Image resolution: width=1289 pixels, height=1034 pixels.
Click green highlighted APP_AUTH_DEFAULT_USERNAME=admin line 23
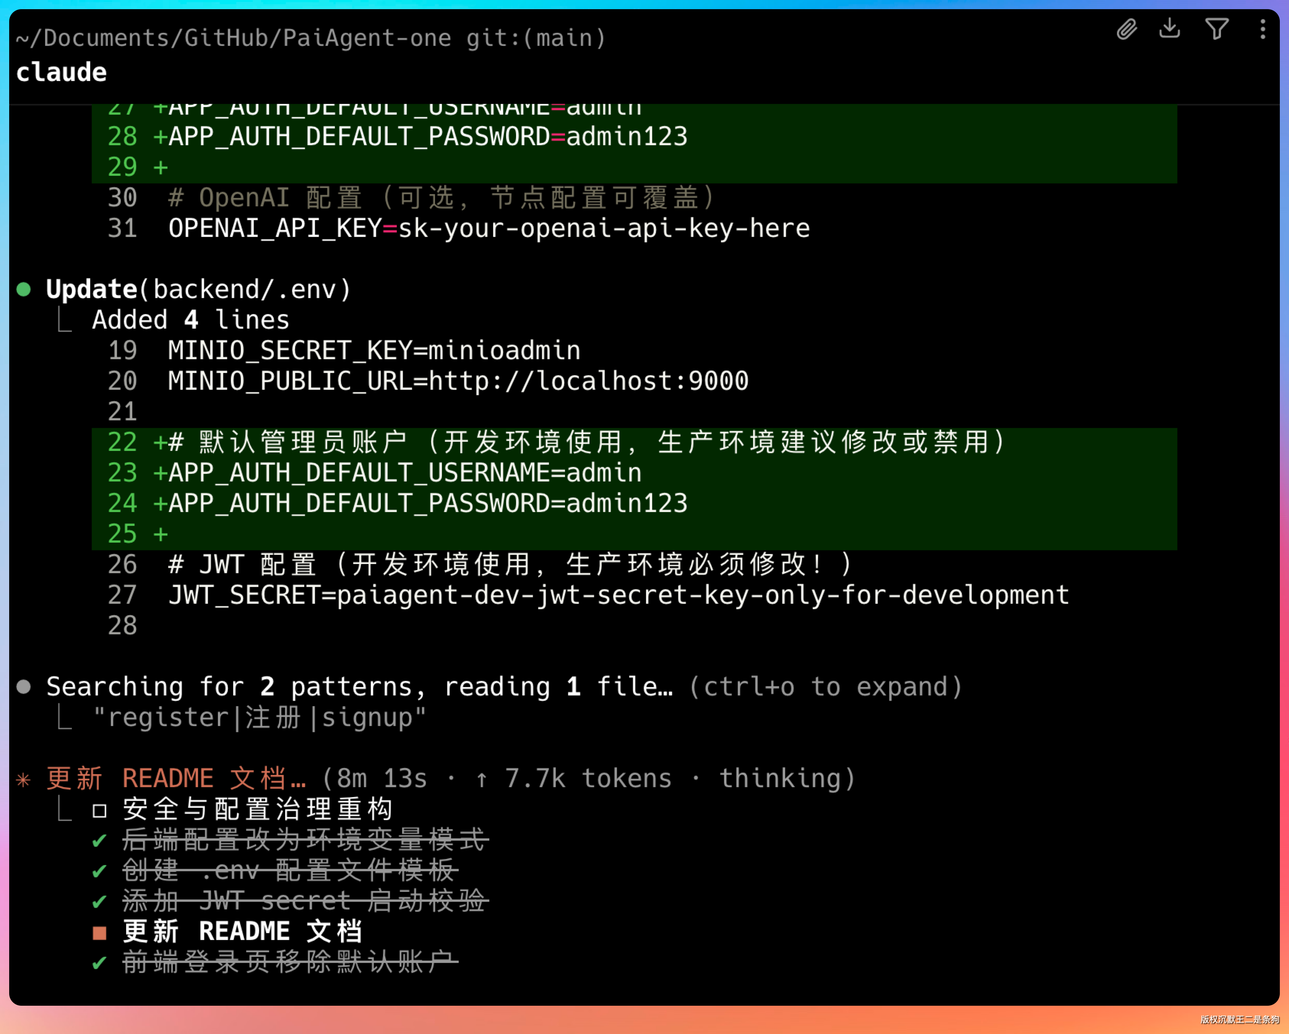click(x=405, y=473)
